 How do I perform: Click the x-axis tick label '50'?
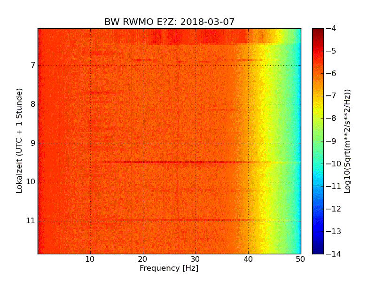click(300, 259)
